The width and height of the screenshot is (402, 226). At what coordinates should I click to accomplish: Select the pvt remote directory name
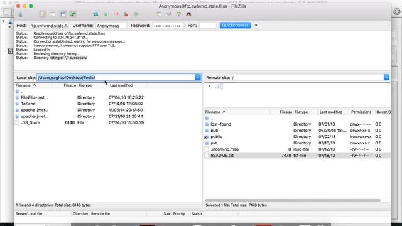(x=214, y=143)
